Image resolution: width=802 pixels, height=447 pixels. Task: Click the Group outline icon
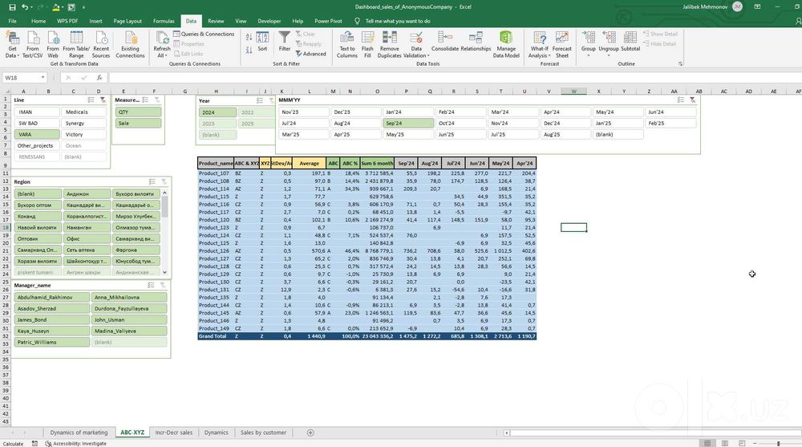click(x=588, y=38)
